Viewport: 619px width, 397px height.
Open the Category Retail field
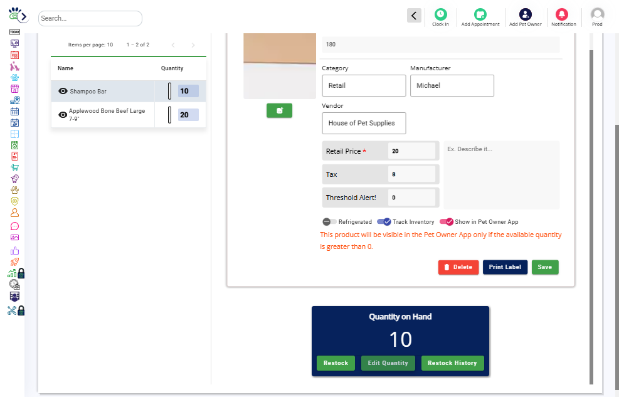click(364, 86)
